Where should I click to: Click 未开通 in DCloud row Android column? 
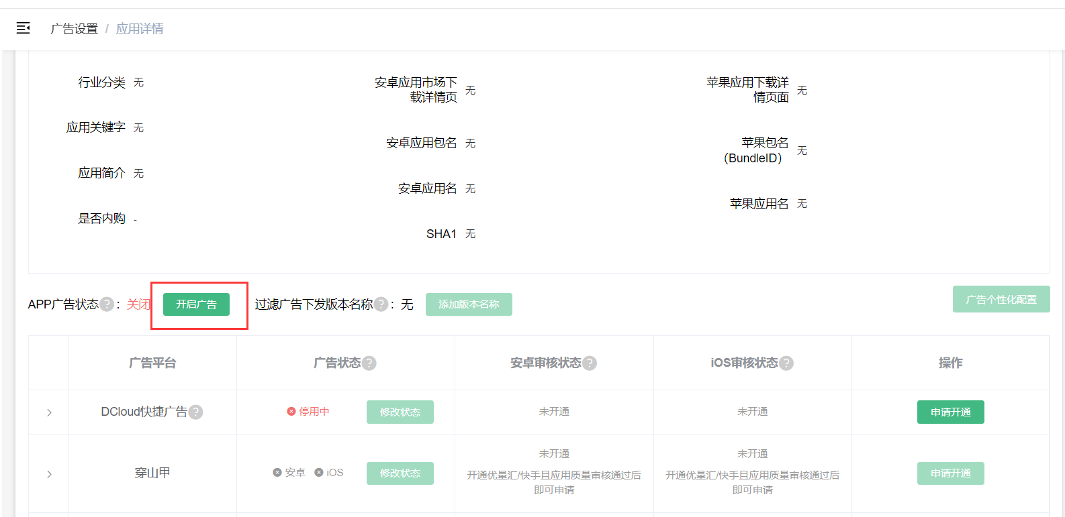click(x=554, y=412)
